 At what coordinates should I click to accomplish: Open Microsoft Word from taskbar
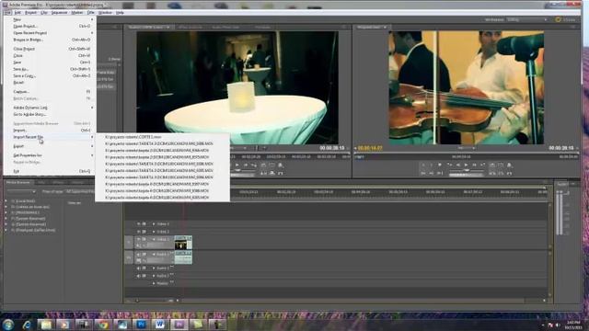pos(160,325)
